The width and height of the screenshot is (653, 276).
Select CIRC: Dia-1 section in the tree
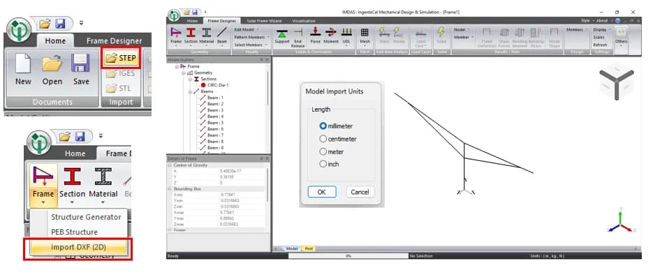[214, 85]
